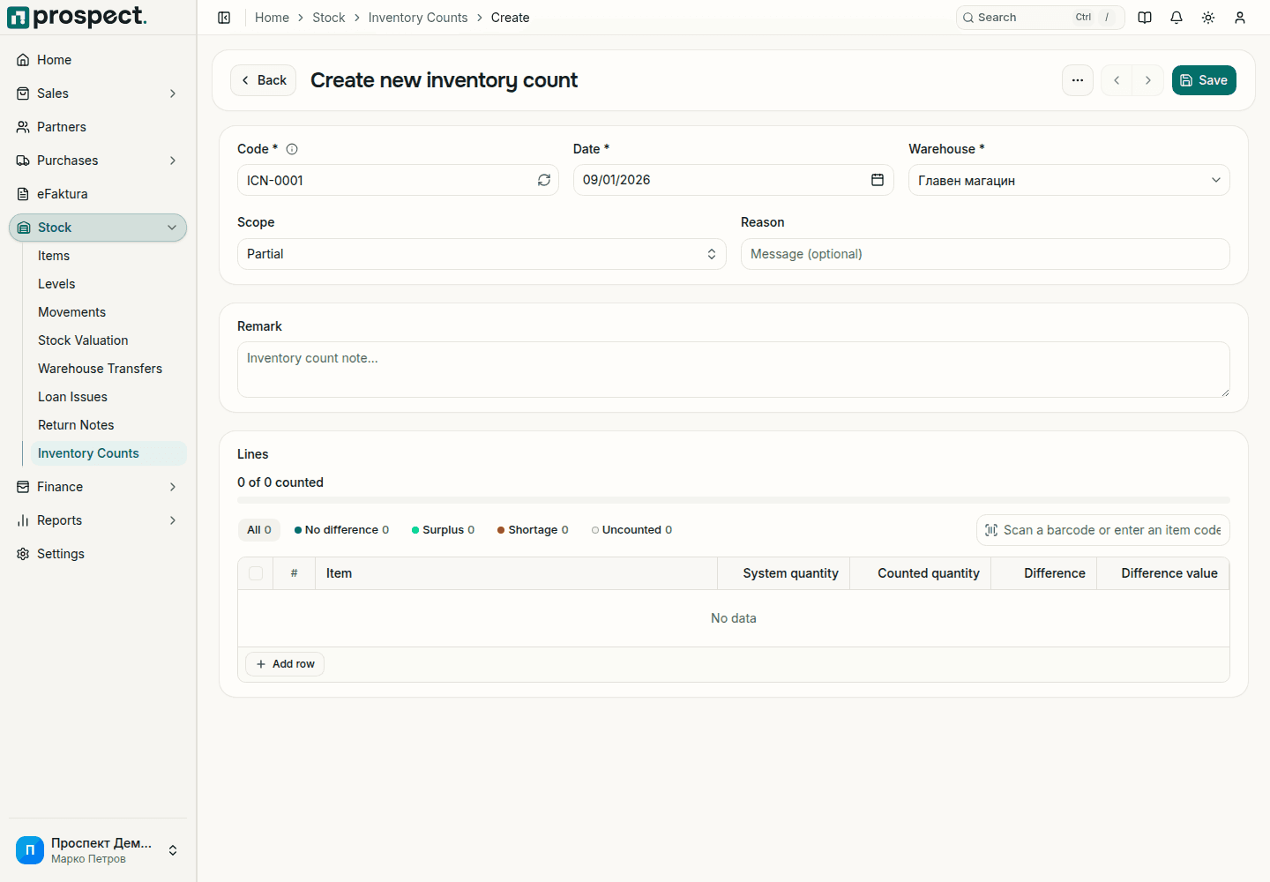Image resolution: width=1270 pixels, height=882 pixels.
Task: Click the Partners people icon
Action: pyautogui.click(x=23, y=127)
